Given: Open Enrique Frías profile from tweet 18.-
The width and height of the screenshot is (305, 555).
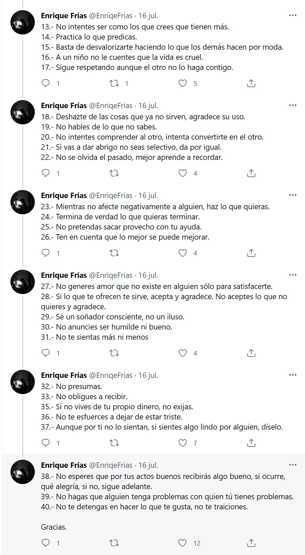Looking at the screenshot, I should pos(64,106).
